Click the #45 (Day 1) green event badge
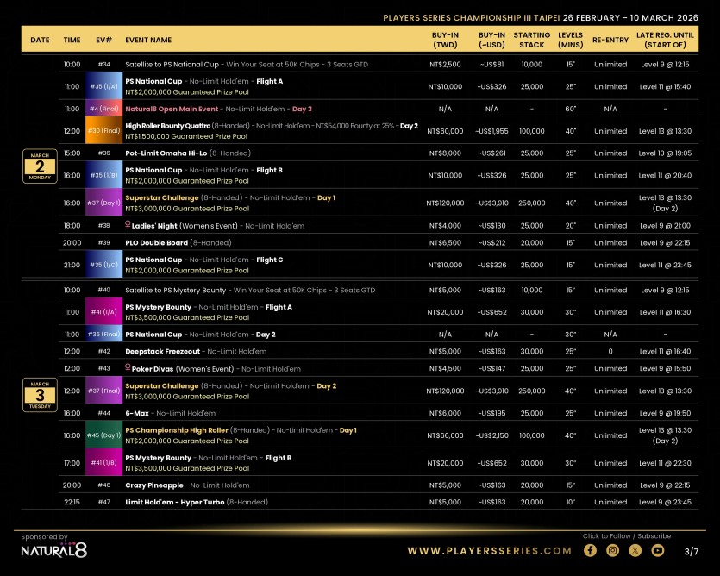720x576 pixels. tap(103, 435)
